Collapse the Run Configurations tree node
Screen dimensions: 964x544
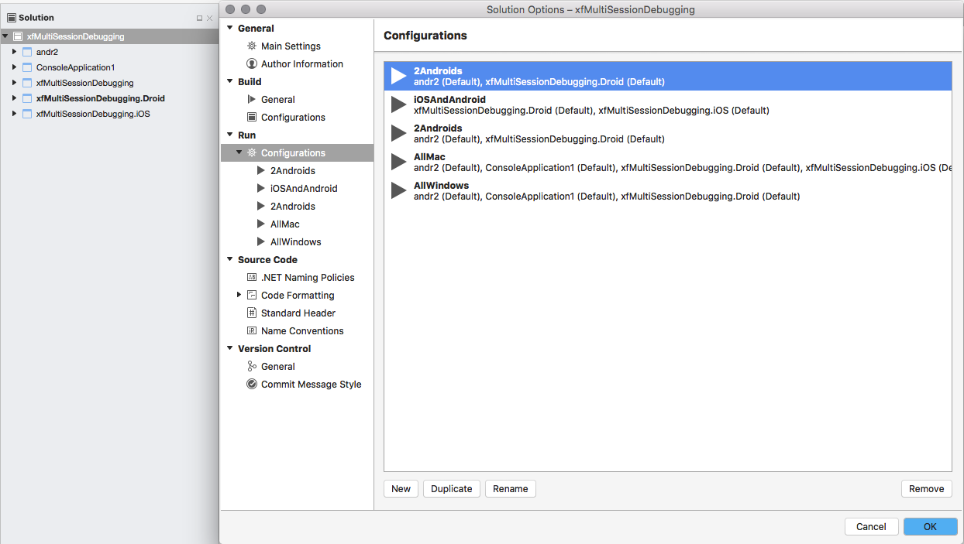[x=239, y=153]
